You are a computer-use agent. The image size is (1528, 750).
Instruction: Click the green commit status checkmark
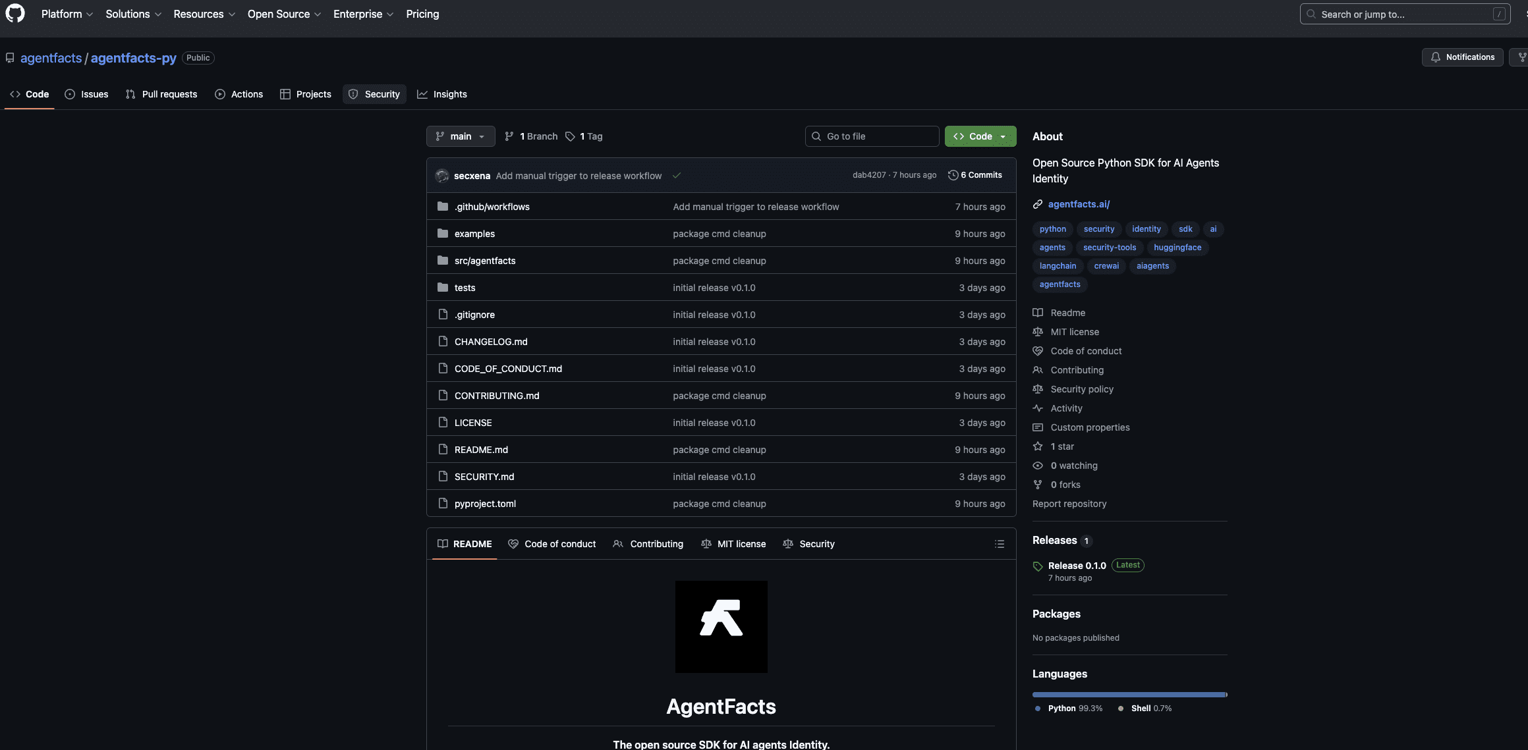coord(677,175)
